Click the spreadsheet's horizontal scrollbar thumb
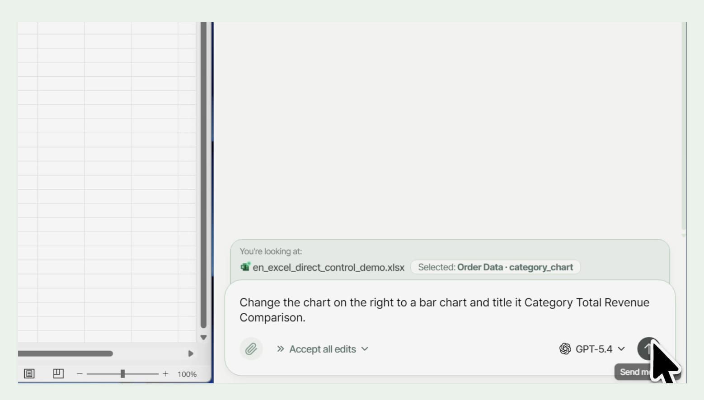The height and width of the screenshot is (400, 704). coord(66,353)
